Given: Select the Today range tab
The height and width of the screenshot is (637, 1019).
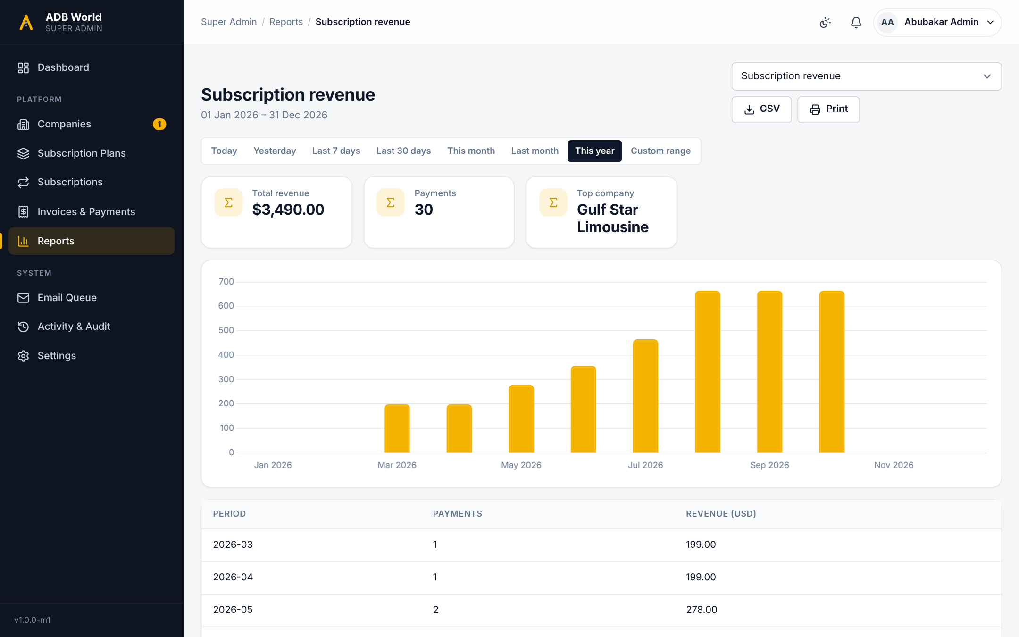Looking at the screenshot, I should tap(224, 151).
